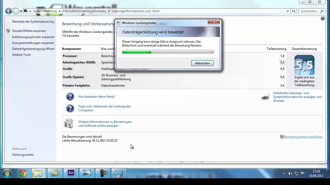The image size is (330, 185).
Task: Open Visuelle Effekte anpassen
Action: (x=29, y=31)
